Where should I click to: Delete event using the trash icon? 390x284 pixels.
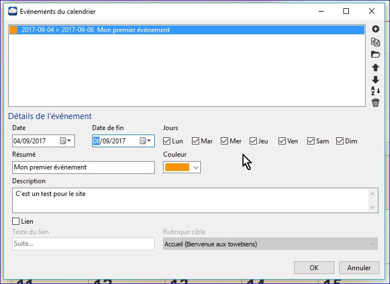[376, 103]
